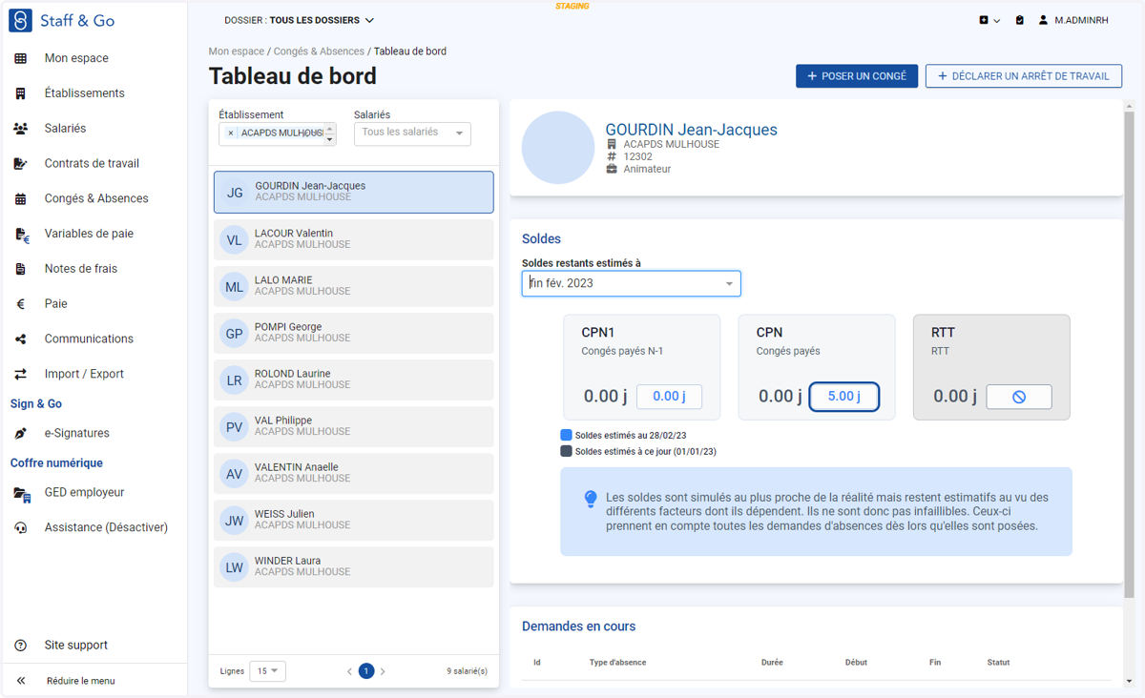
Task: Click the Assistance headset icon
Action: point(20,528)
